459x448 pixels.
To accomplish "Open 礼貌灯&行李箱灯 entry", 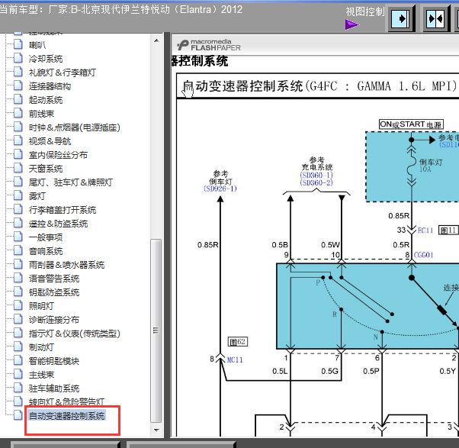I will 63,73.
